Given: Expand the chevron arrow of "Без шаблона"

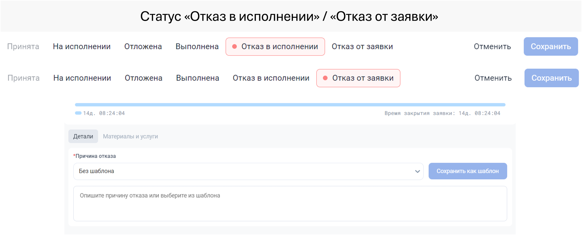Looking at the screenshot, I should [x=417, y=171].
